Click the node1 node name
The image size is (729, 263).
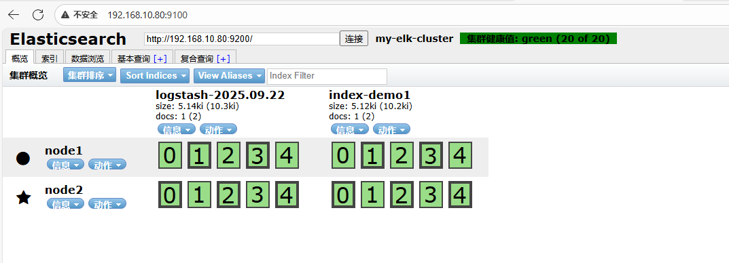click(64, 150)
